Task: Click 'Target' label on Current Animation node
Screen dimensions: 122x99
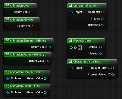Action: [x=78, y=12]
